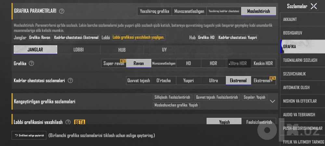Set graphics to Super ravon

pos(114,63)
